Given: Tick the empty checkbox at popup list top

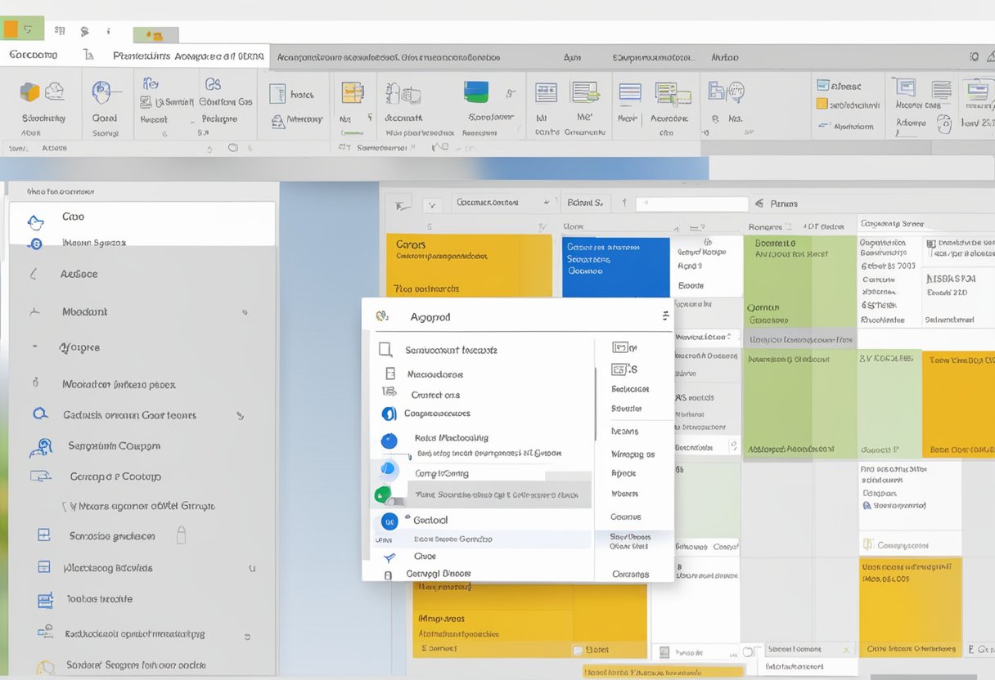Looking at the screenshot, I should click(x=385, y=350).
